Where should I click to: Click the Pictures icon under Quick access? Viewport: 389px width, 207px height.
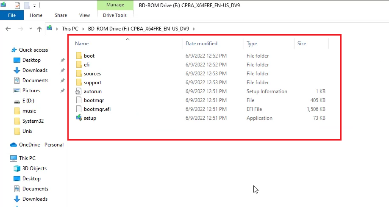coord(17,91)
